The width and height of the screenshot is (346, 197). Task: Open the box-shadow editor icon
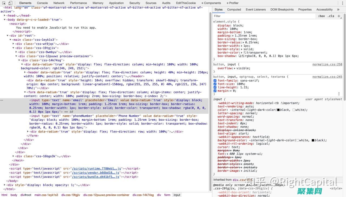tap(240, 56)
